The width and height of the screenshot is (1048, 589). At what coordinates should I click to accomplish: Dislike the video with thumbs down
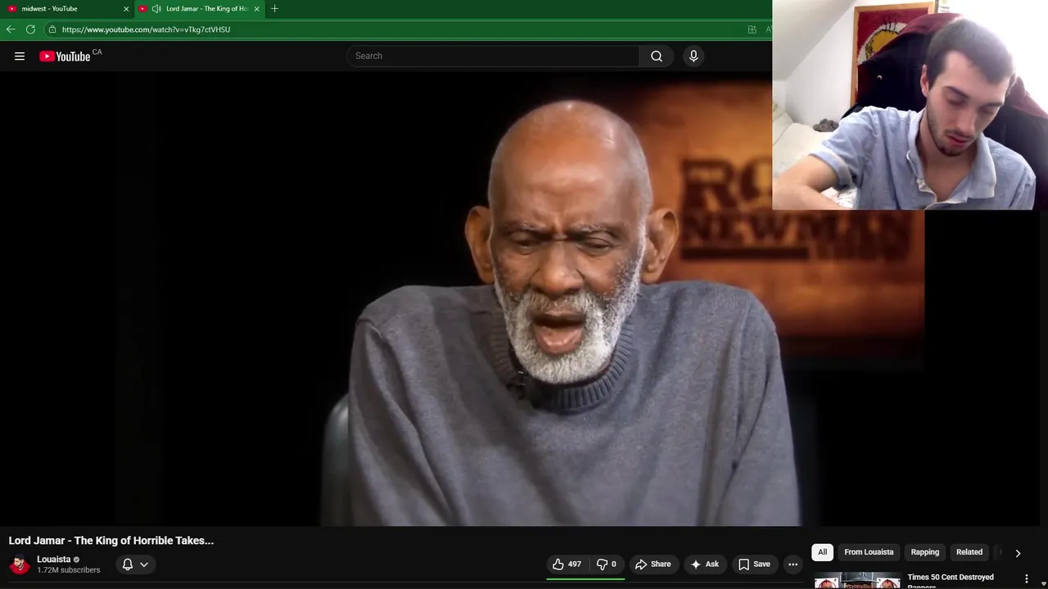[607, 564]
